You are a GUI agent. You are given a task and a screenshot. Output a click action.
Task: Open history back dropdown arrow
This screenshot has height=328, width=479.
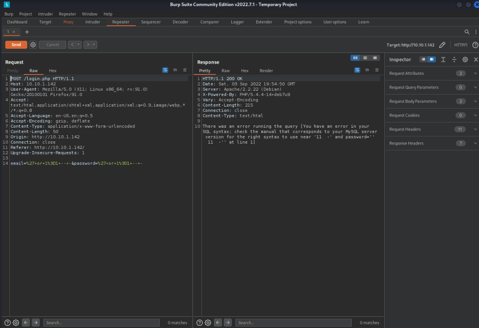coord(79,45)
